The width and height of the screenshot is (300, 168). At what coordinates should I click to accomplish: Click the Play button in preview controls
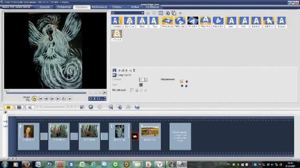[x=34, y=98]
